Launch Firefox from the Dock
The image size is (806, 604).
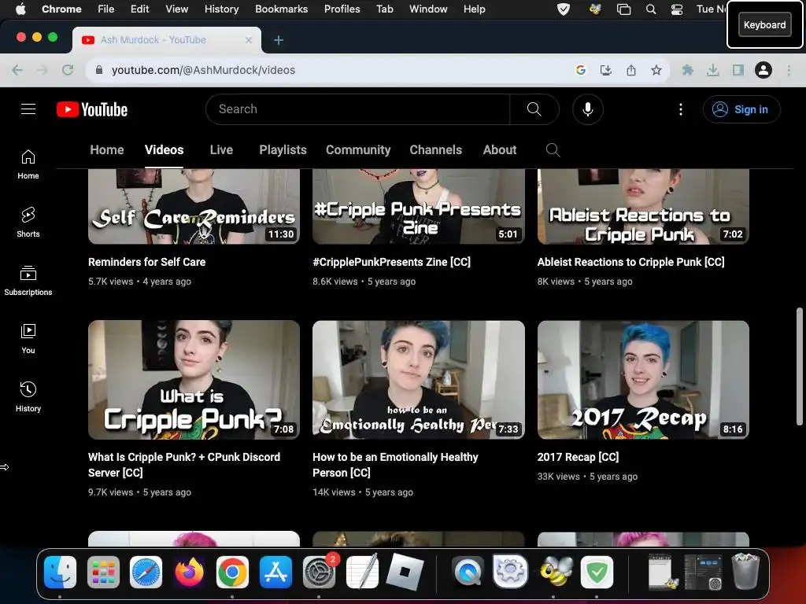point(189,573)
